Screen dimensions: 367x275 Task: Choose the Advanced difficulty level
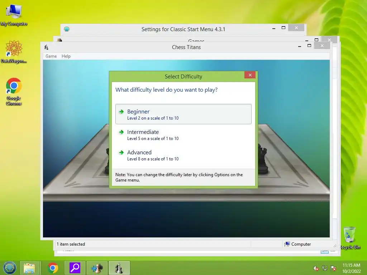(183, 155)
